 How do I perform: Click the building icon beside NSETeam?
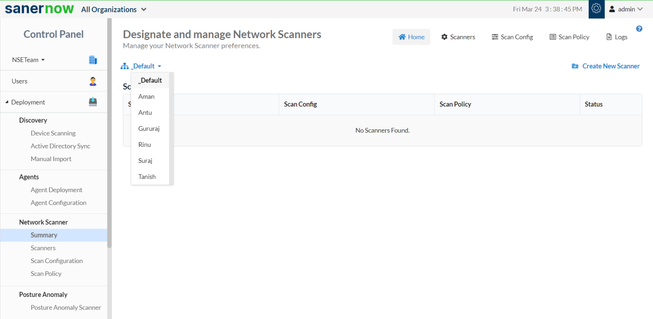pyautogui.click(x=93, y=60)
